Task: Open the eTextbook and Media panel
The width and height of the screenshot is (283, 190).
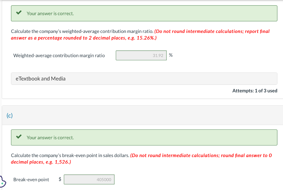Action: pos(40,79)
